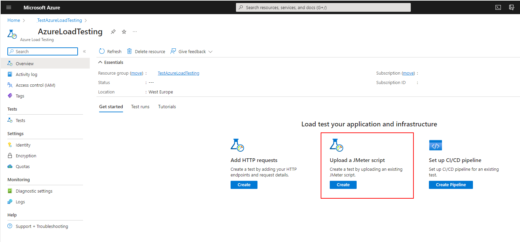
Task: Click the Overview flask icon in the sidebar
Action: click(x=10, y=64)
